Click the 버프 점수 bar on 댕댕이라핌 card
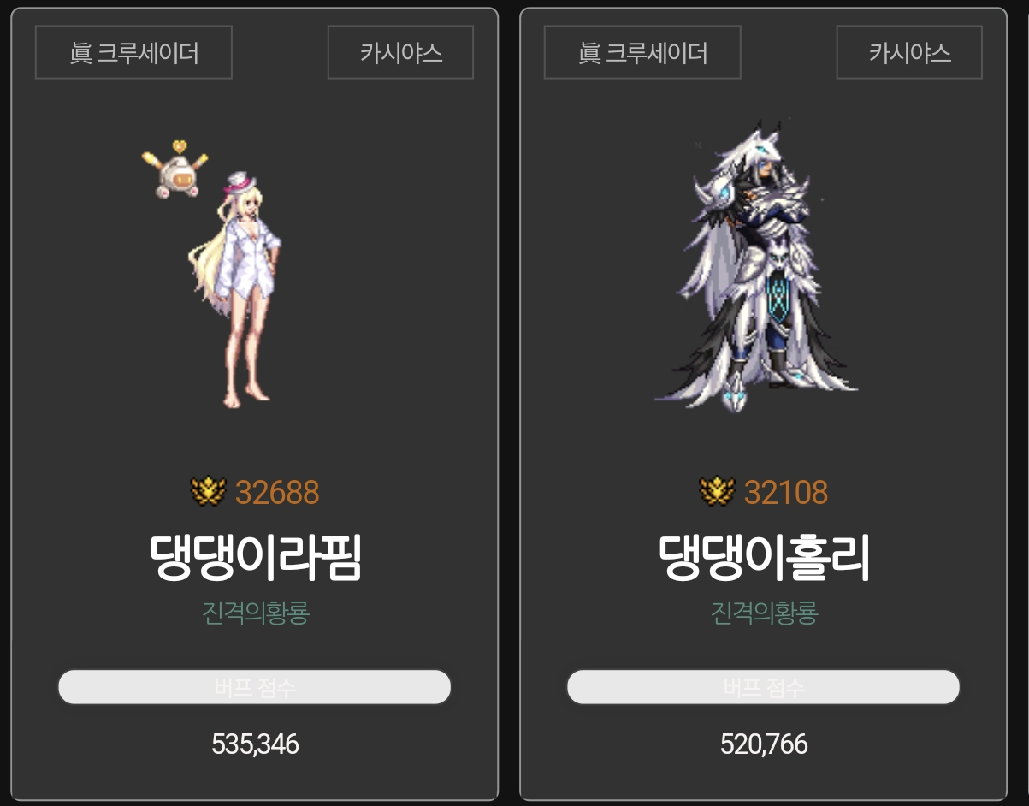This screenshot has height=806, width=1029. [254, 687]
